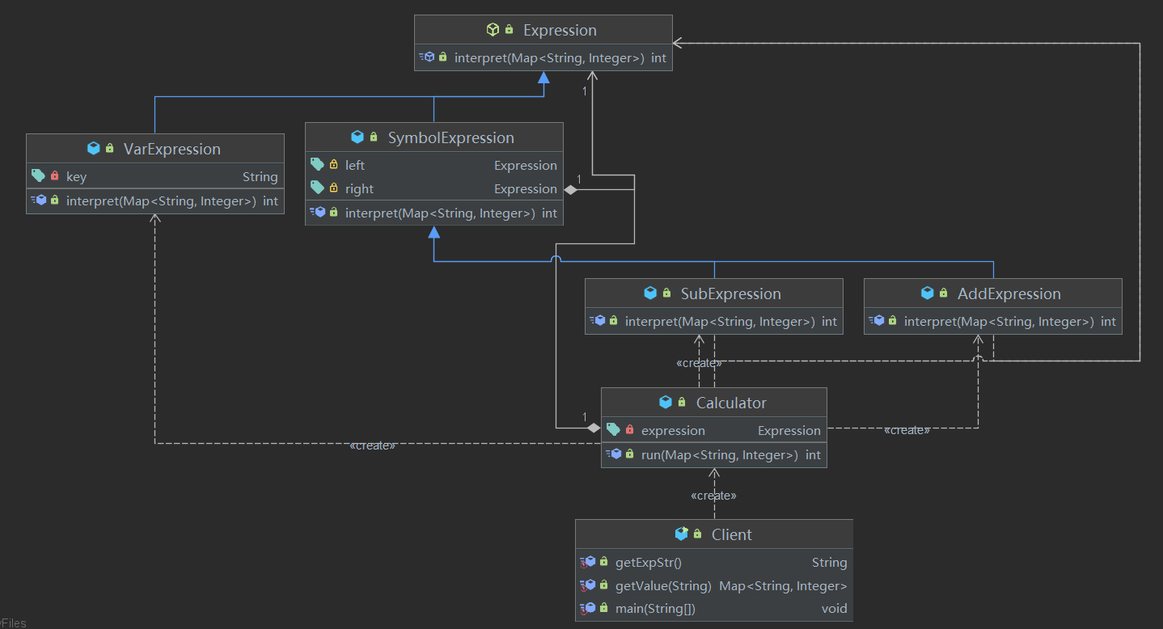
Task: Select the left field in SymbolExpression
Action: [355, 165]
